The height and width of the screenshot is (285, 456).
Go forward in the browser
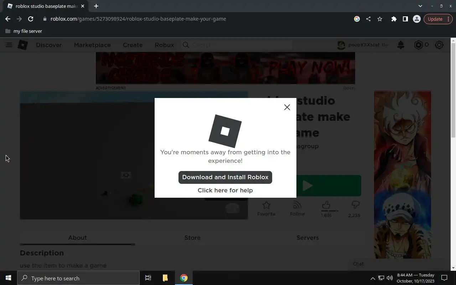pos(19,19)
